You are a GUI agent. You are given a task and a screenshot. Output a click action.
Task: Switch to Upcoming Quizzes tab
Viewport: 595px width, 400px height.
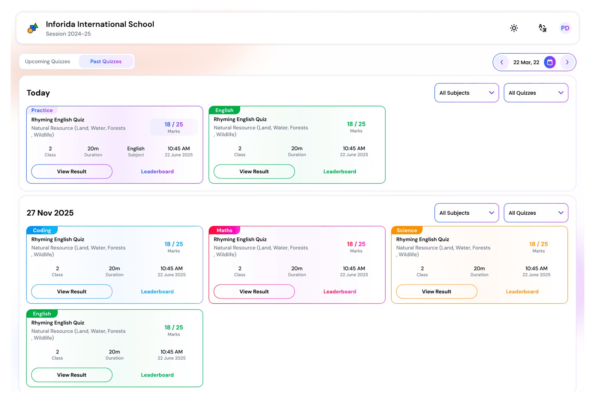[x=47, y=62]
